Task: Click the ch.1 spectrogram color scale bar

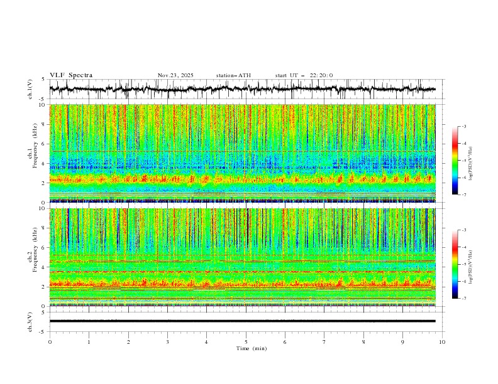Action: pyautogui.click(x=455, y=161)
